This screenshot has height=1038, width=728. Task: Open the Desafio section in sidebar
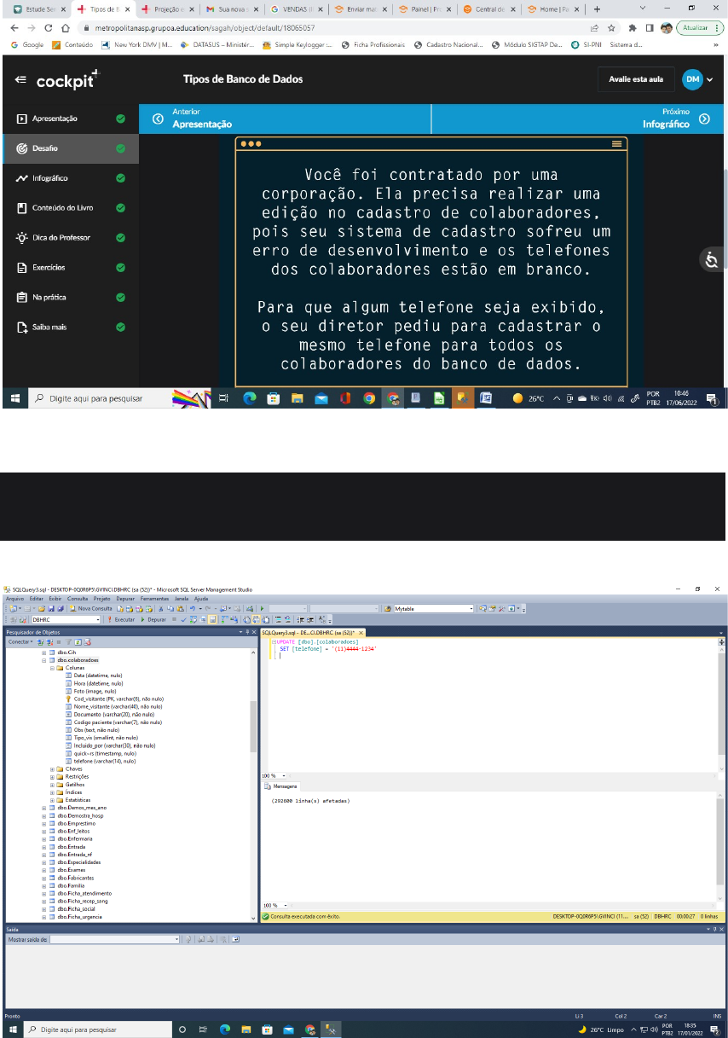48,148
